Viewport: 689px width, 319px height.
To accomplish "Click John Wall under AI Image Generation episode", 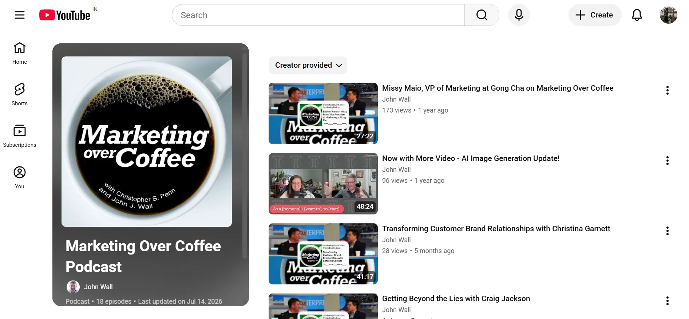I will (396, 170).
